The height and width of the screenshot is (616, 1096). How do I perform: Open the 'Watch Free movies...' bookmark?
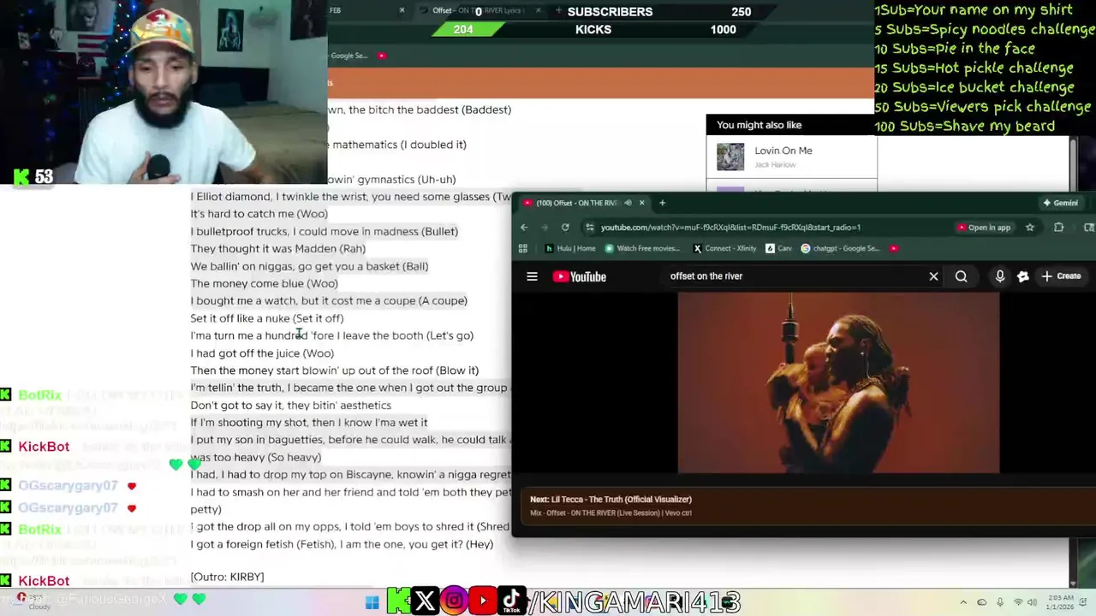(x=642, y=248)
